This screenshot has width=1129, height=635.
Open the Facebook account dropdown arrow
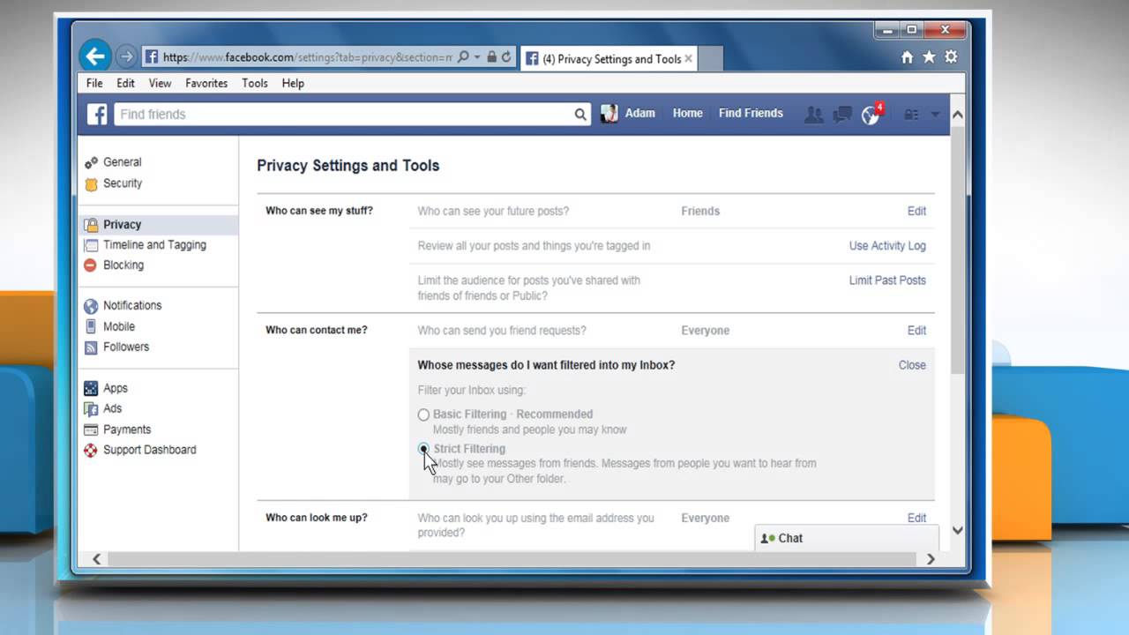[935, 114]
